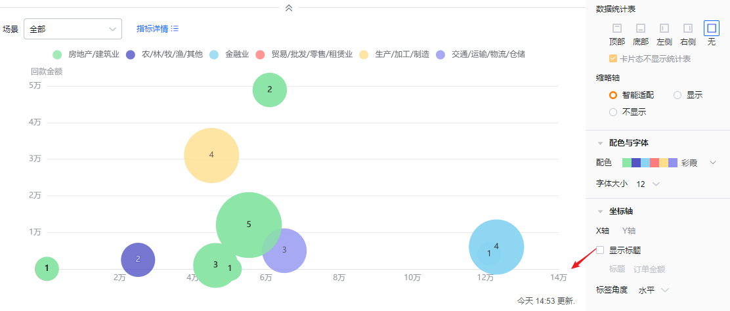Place statistics table on 右侧
This screenshot has height=311, width=730.
coord(688,29)
